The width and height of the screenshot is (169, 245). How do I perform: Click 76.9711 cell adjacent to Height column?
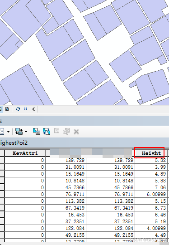pos(111,194)
